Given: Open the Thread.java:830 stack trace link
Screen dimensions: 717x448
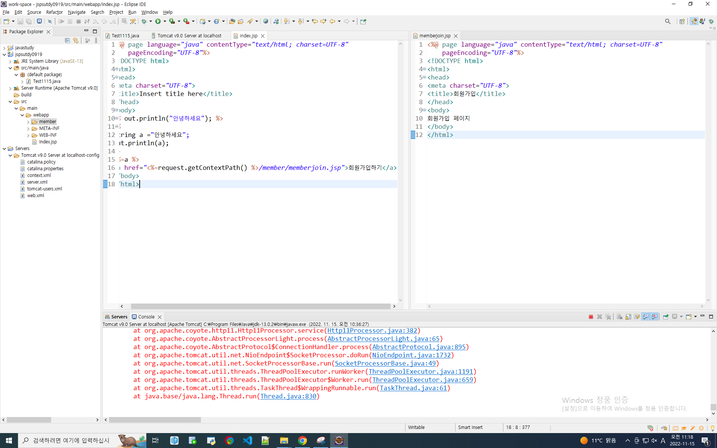Looking at the screenshot, I should click(288, 396).
